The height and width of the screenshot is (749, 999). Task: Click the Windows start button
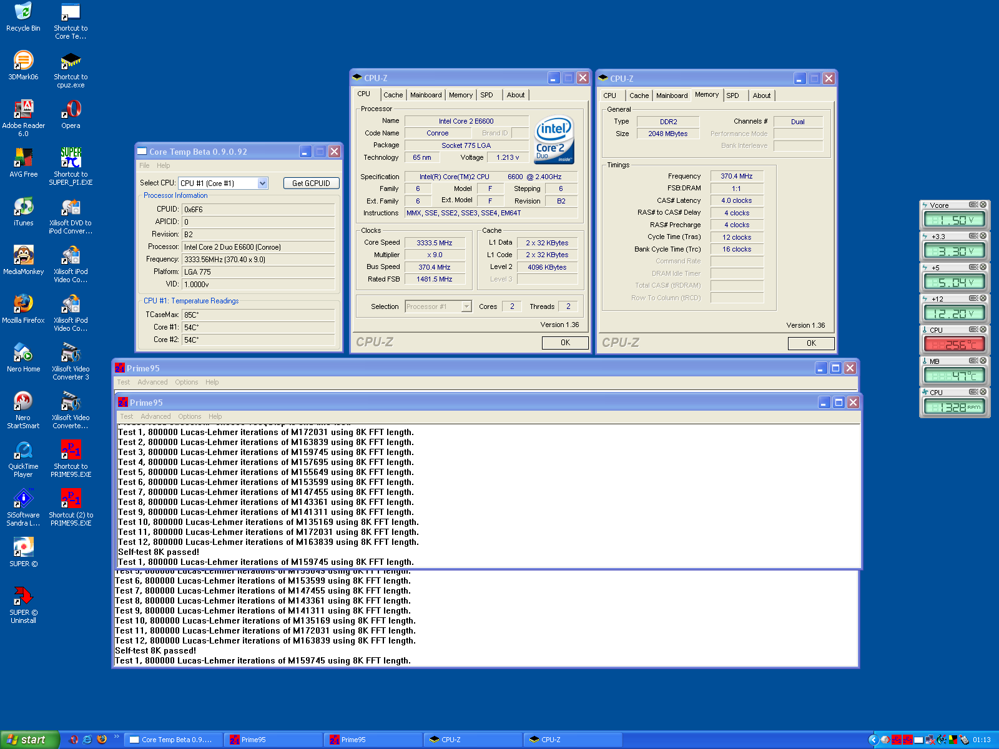pos(29,740)
